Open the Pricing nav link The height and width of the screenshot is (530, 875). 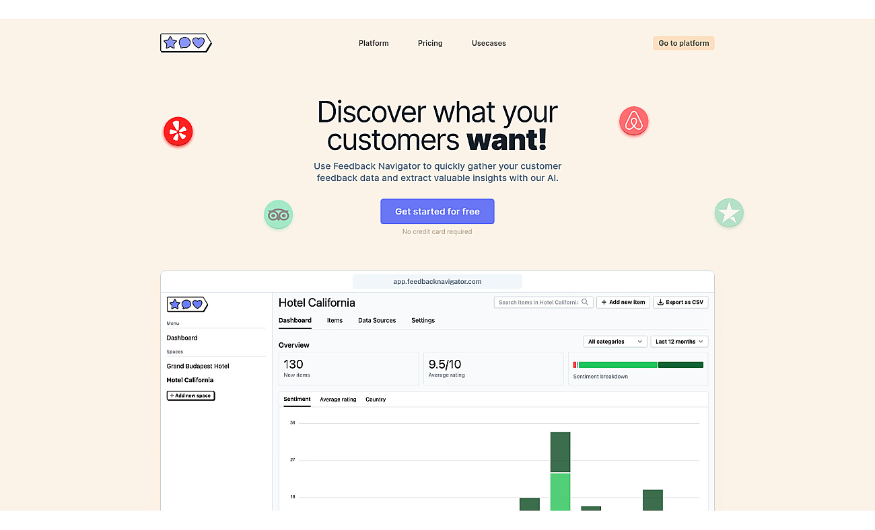tap(430, 43)
